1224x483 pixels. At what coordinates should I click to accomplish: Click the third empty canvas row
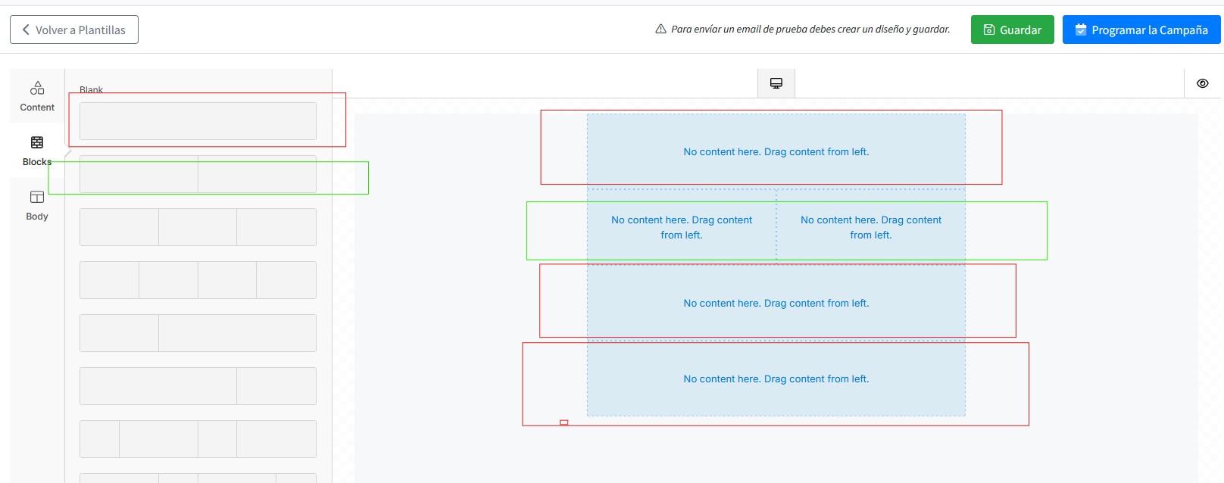776,303
